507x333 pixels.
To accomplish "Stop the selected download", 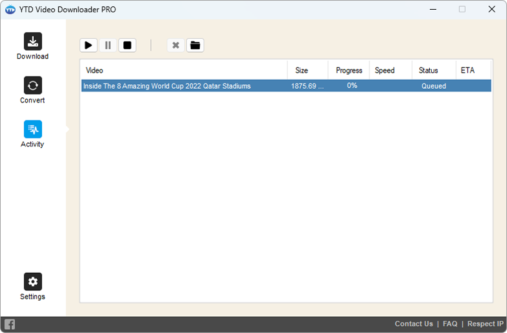I will tap(127, 45).
